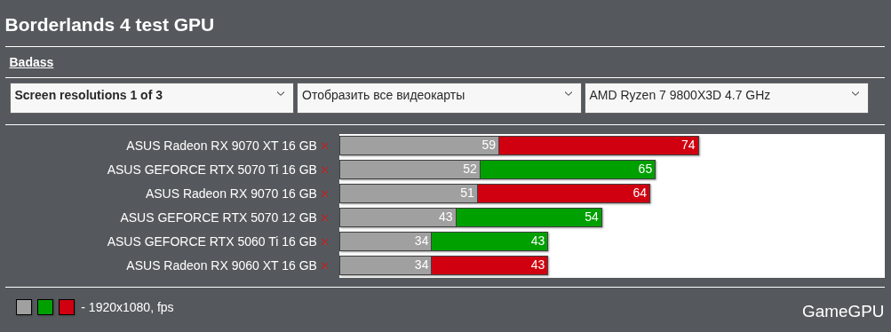
Task: Click the green 43 fps bar for RTX 5060 Ti
Action: (x=489, y=241)
